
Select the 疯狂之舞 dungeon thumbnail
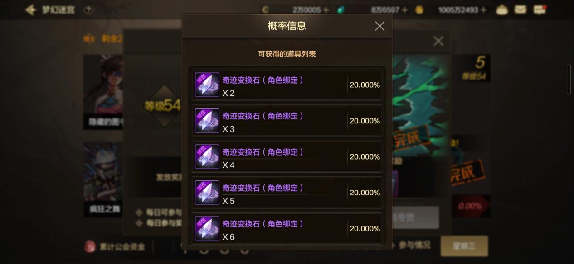coord(103,180)
